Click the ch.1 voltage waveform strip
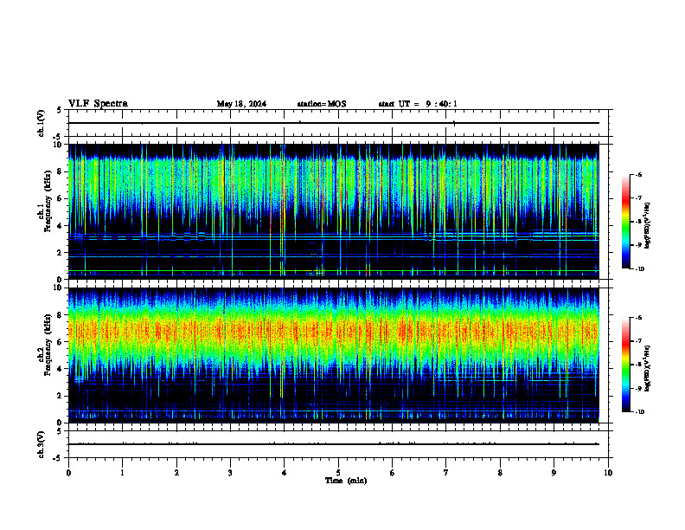This screenshot has width=685, height=530. (338, 123)
